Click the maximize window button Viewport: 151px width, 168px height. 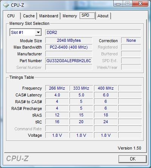[x=128, y=3]
